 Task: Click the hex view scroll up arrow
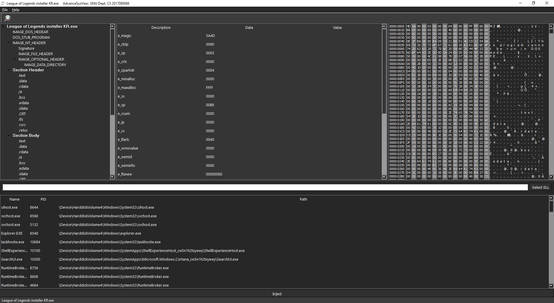(551, 26)
